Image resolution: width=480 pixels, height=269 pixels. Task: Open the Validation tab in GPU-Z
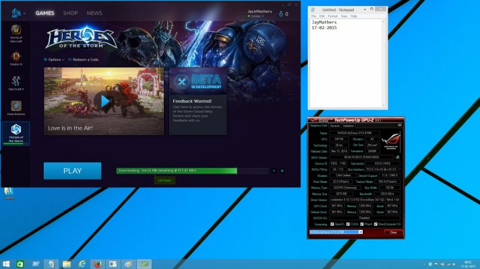[x=348, y=126]
